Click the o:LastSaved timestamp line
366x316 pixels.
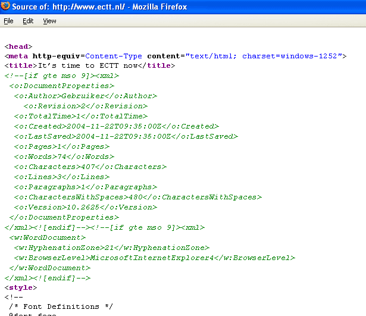[x=126, y=136]
